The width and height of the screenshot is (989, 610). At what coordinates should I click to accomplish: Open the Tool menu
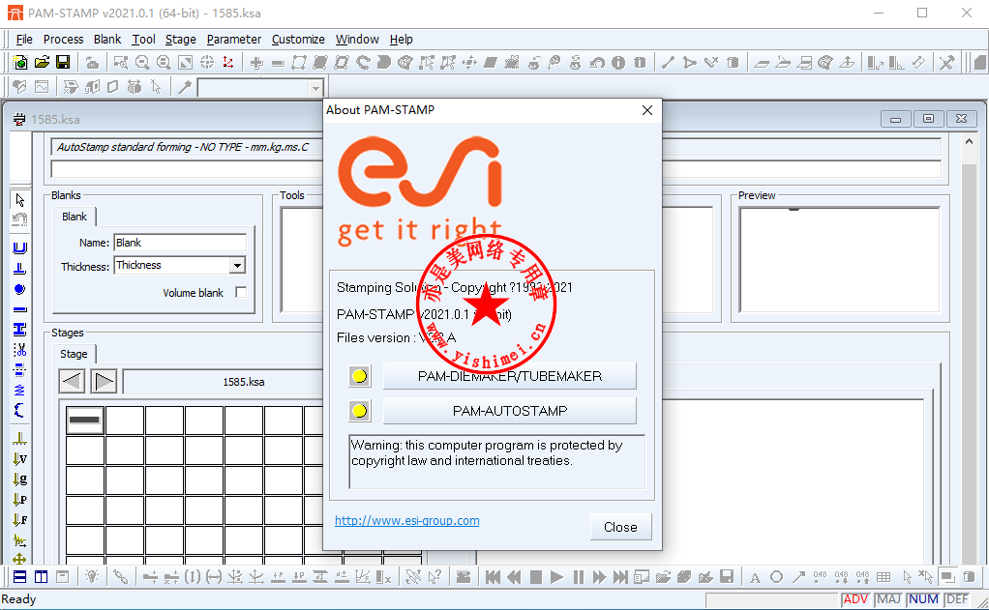click(143, 39)
